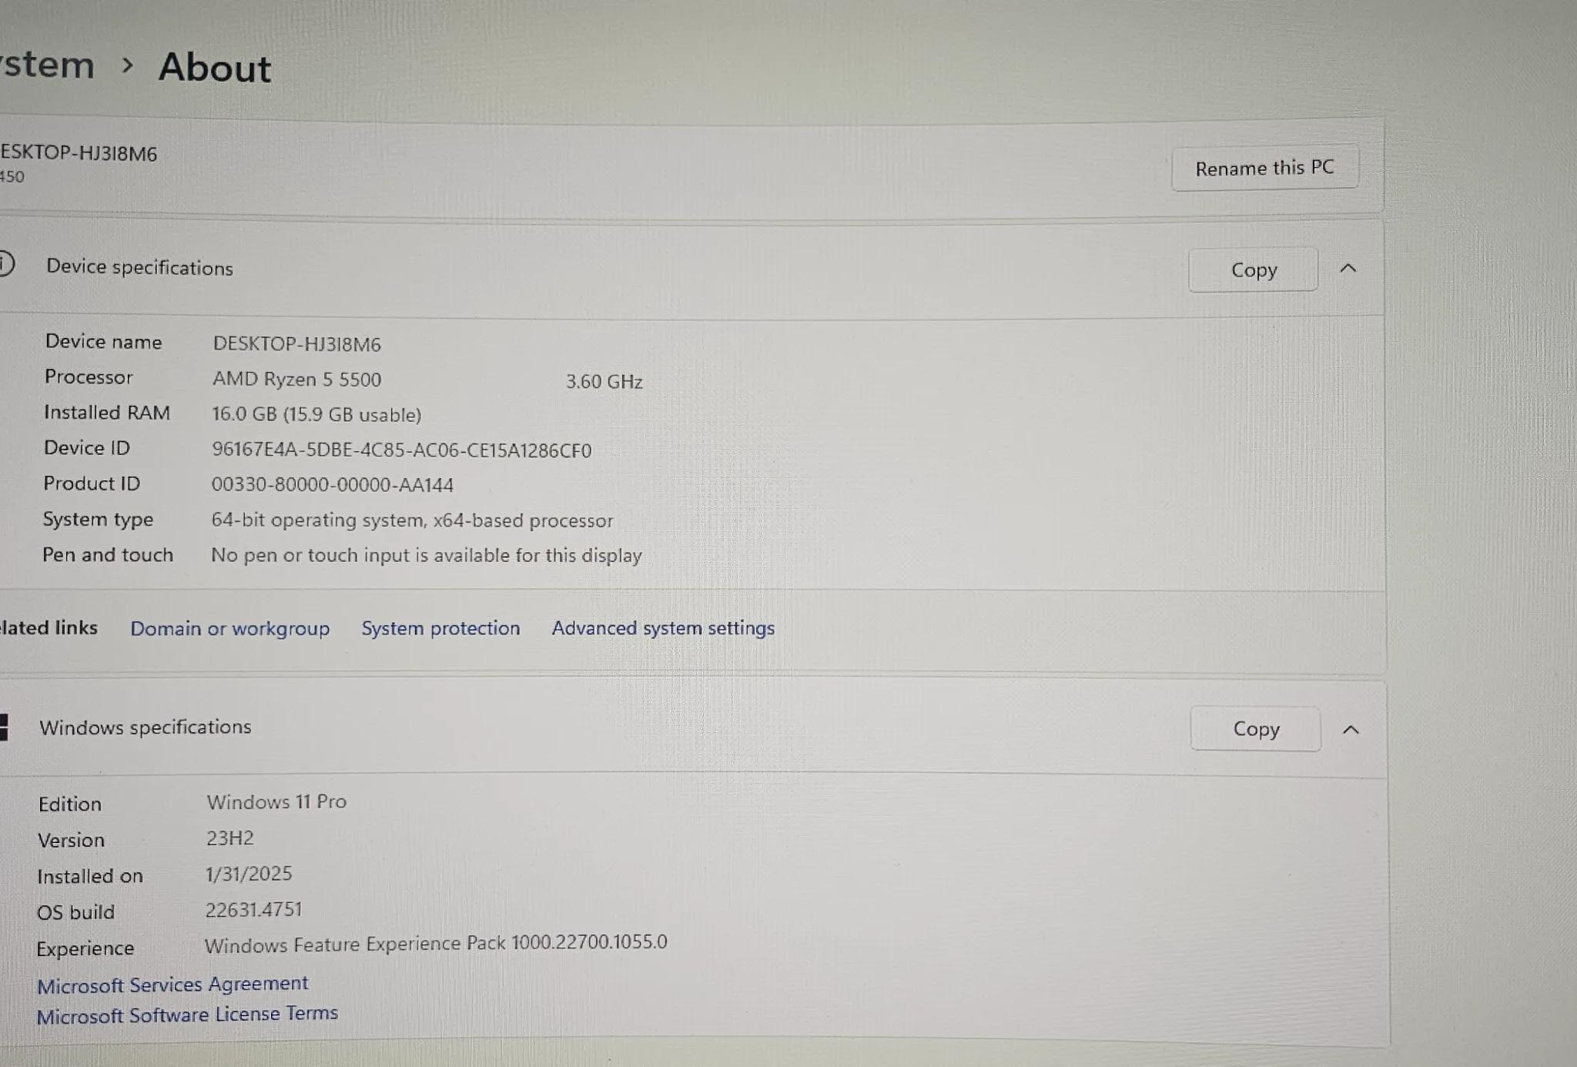Copy the Windows specifications

click(1255, 728)
